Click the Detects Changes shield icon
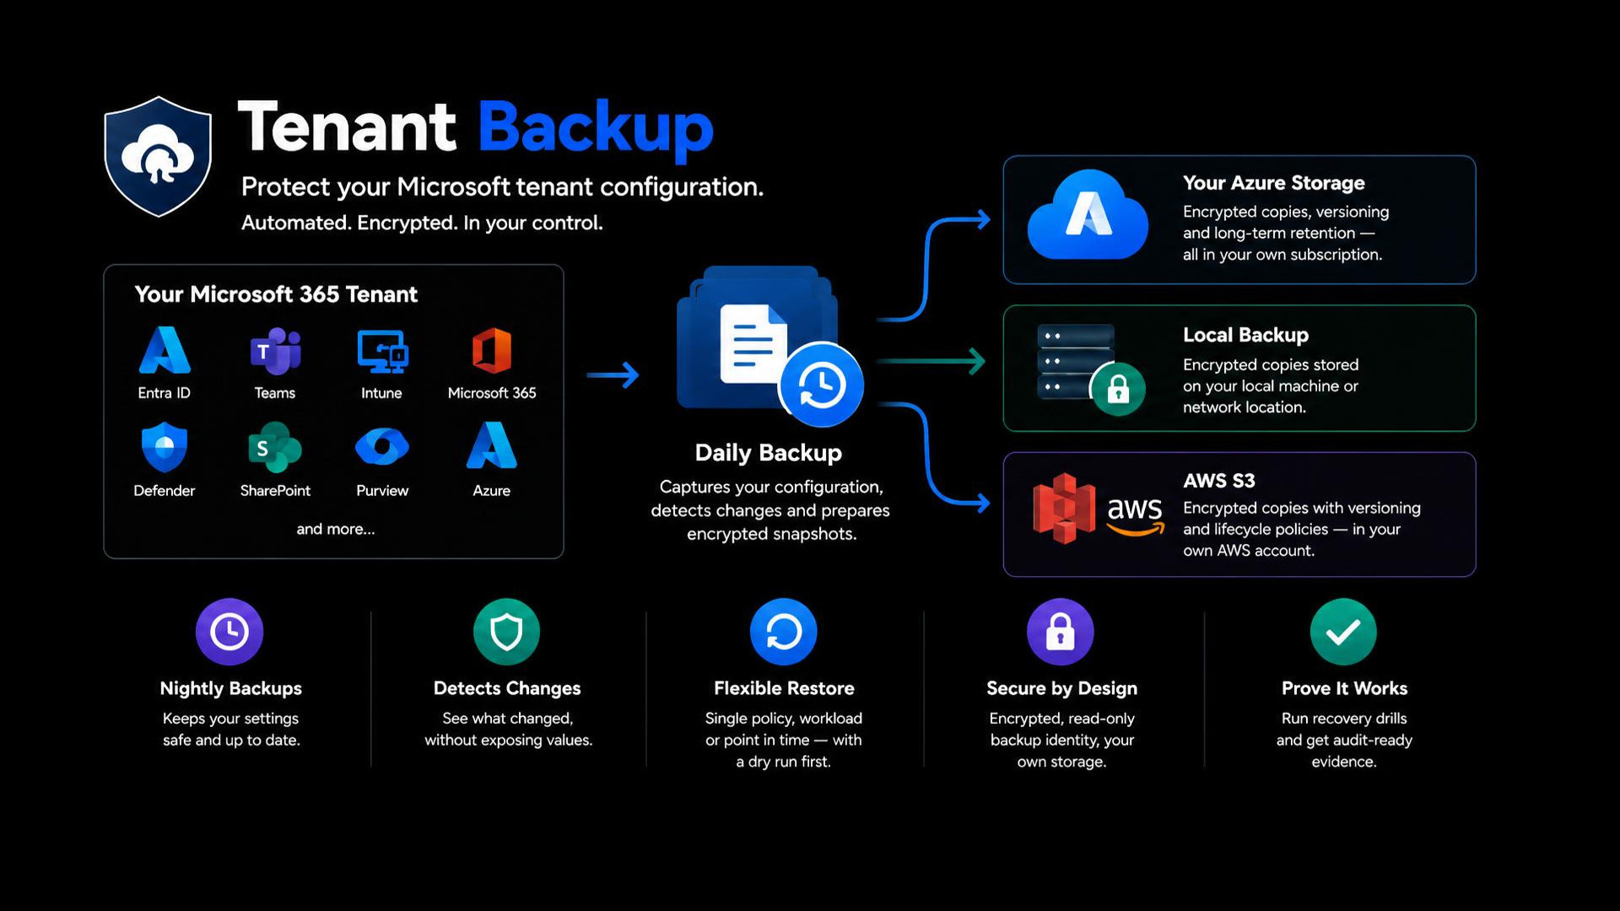This screenshot has height=911, width=1620. coord(506,632)
